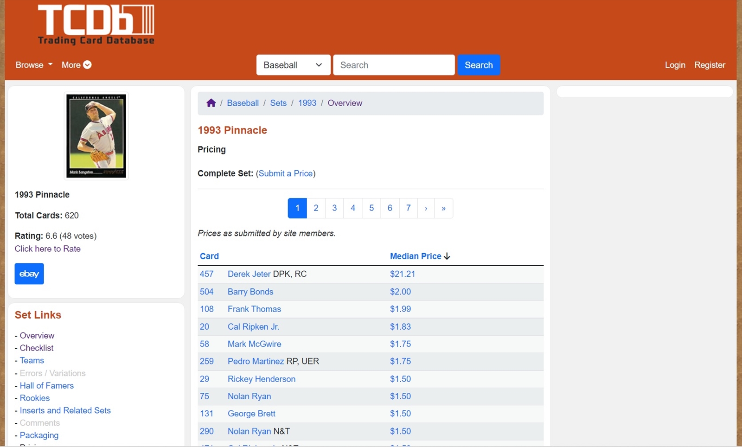
Task: Open Rookies in Set Links
Action: pos(35,398)
